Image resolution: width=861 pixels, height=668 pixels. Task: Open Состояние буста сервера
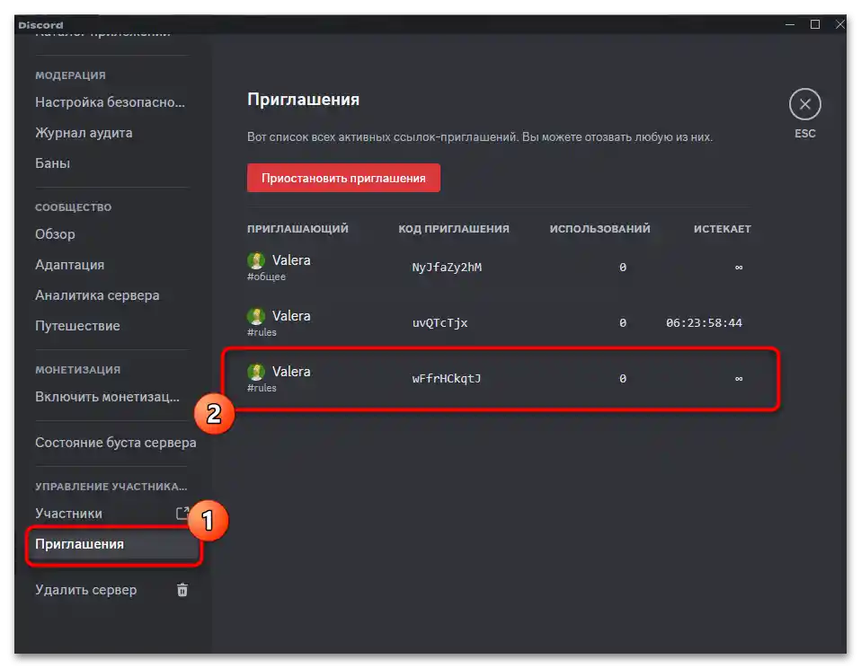point(115,443)
